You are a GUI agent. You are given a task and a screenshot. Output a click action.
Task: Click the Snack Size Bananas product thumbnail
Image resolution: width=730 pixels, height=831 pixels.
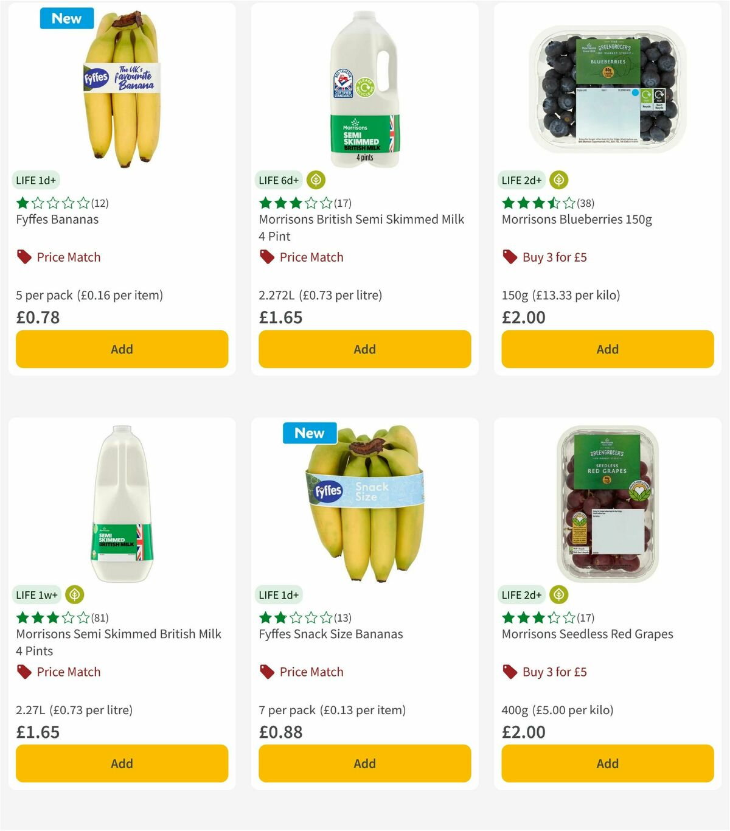point(364,505)
